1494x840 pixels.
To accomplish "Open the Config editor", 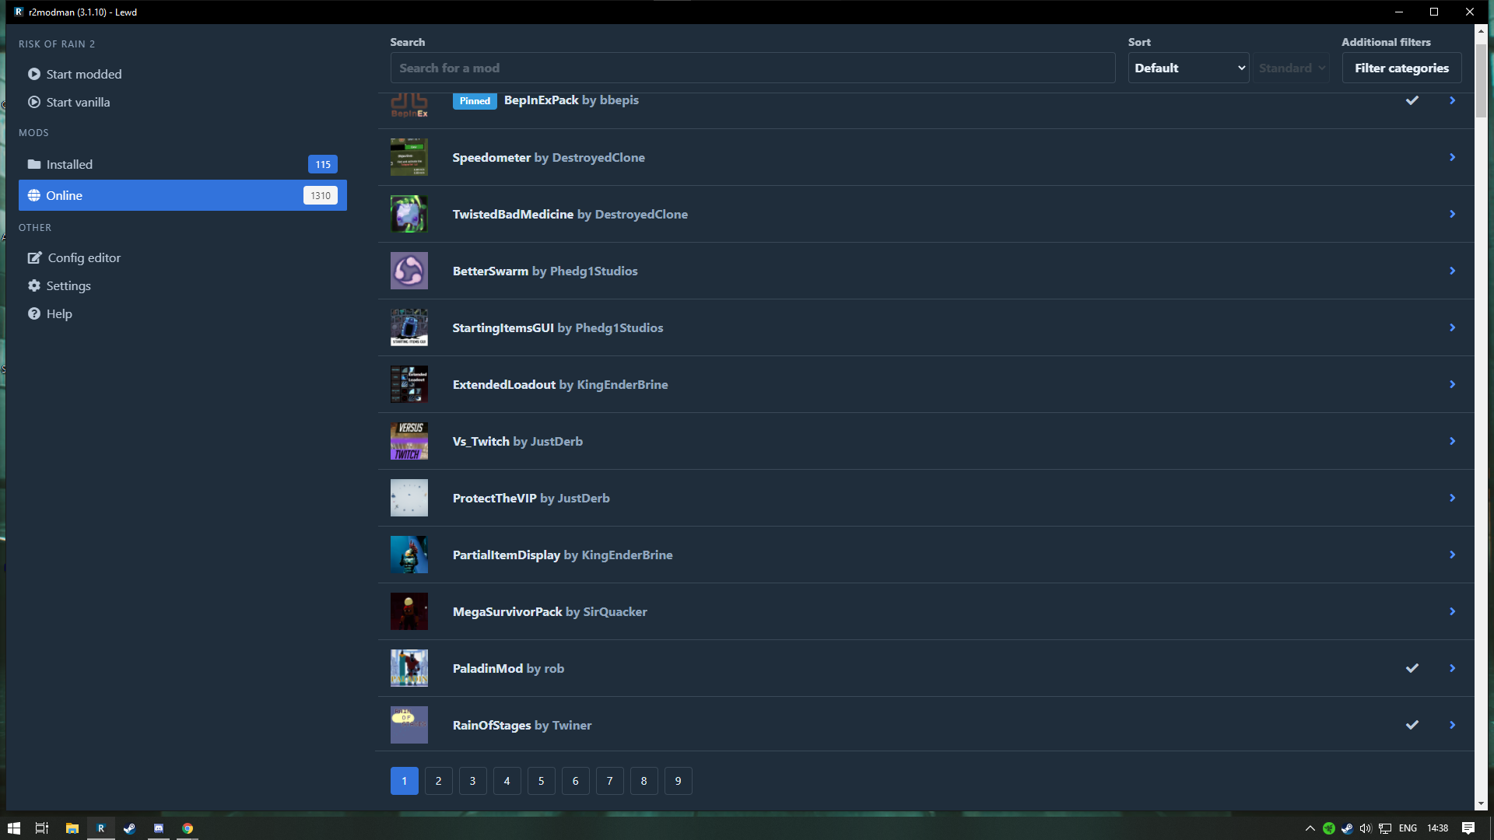I will coord(83,257).
